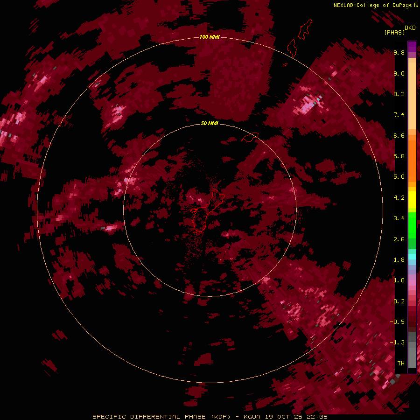Click the 3.4 value on the color scale
The width and height of the screenshot is (420, 420).
[x=399, y=218]
